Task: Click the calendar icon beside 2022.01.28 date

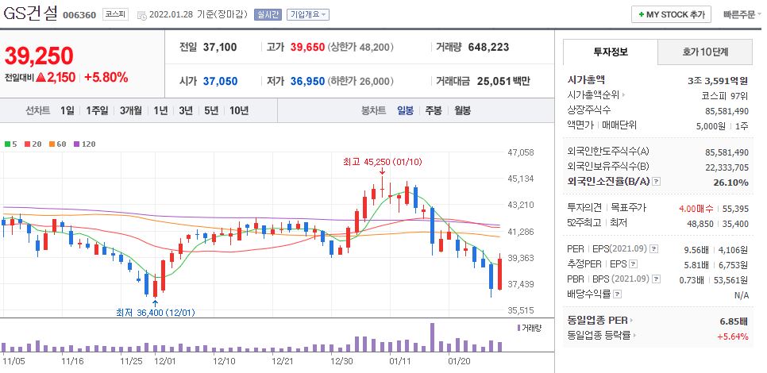Action: tap(141, 15)
